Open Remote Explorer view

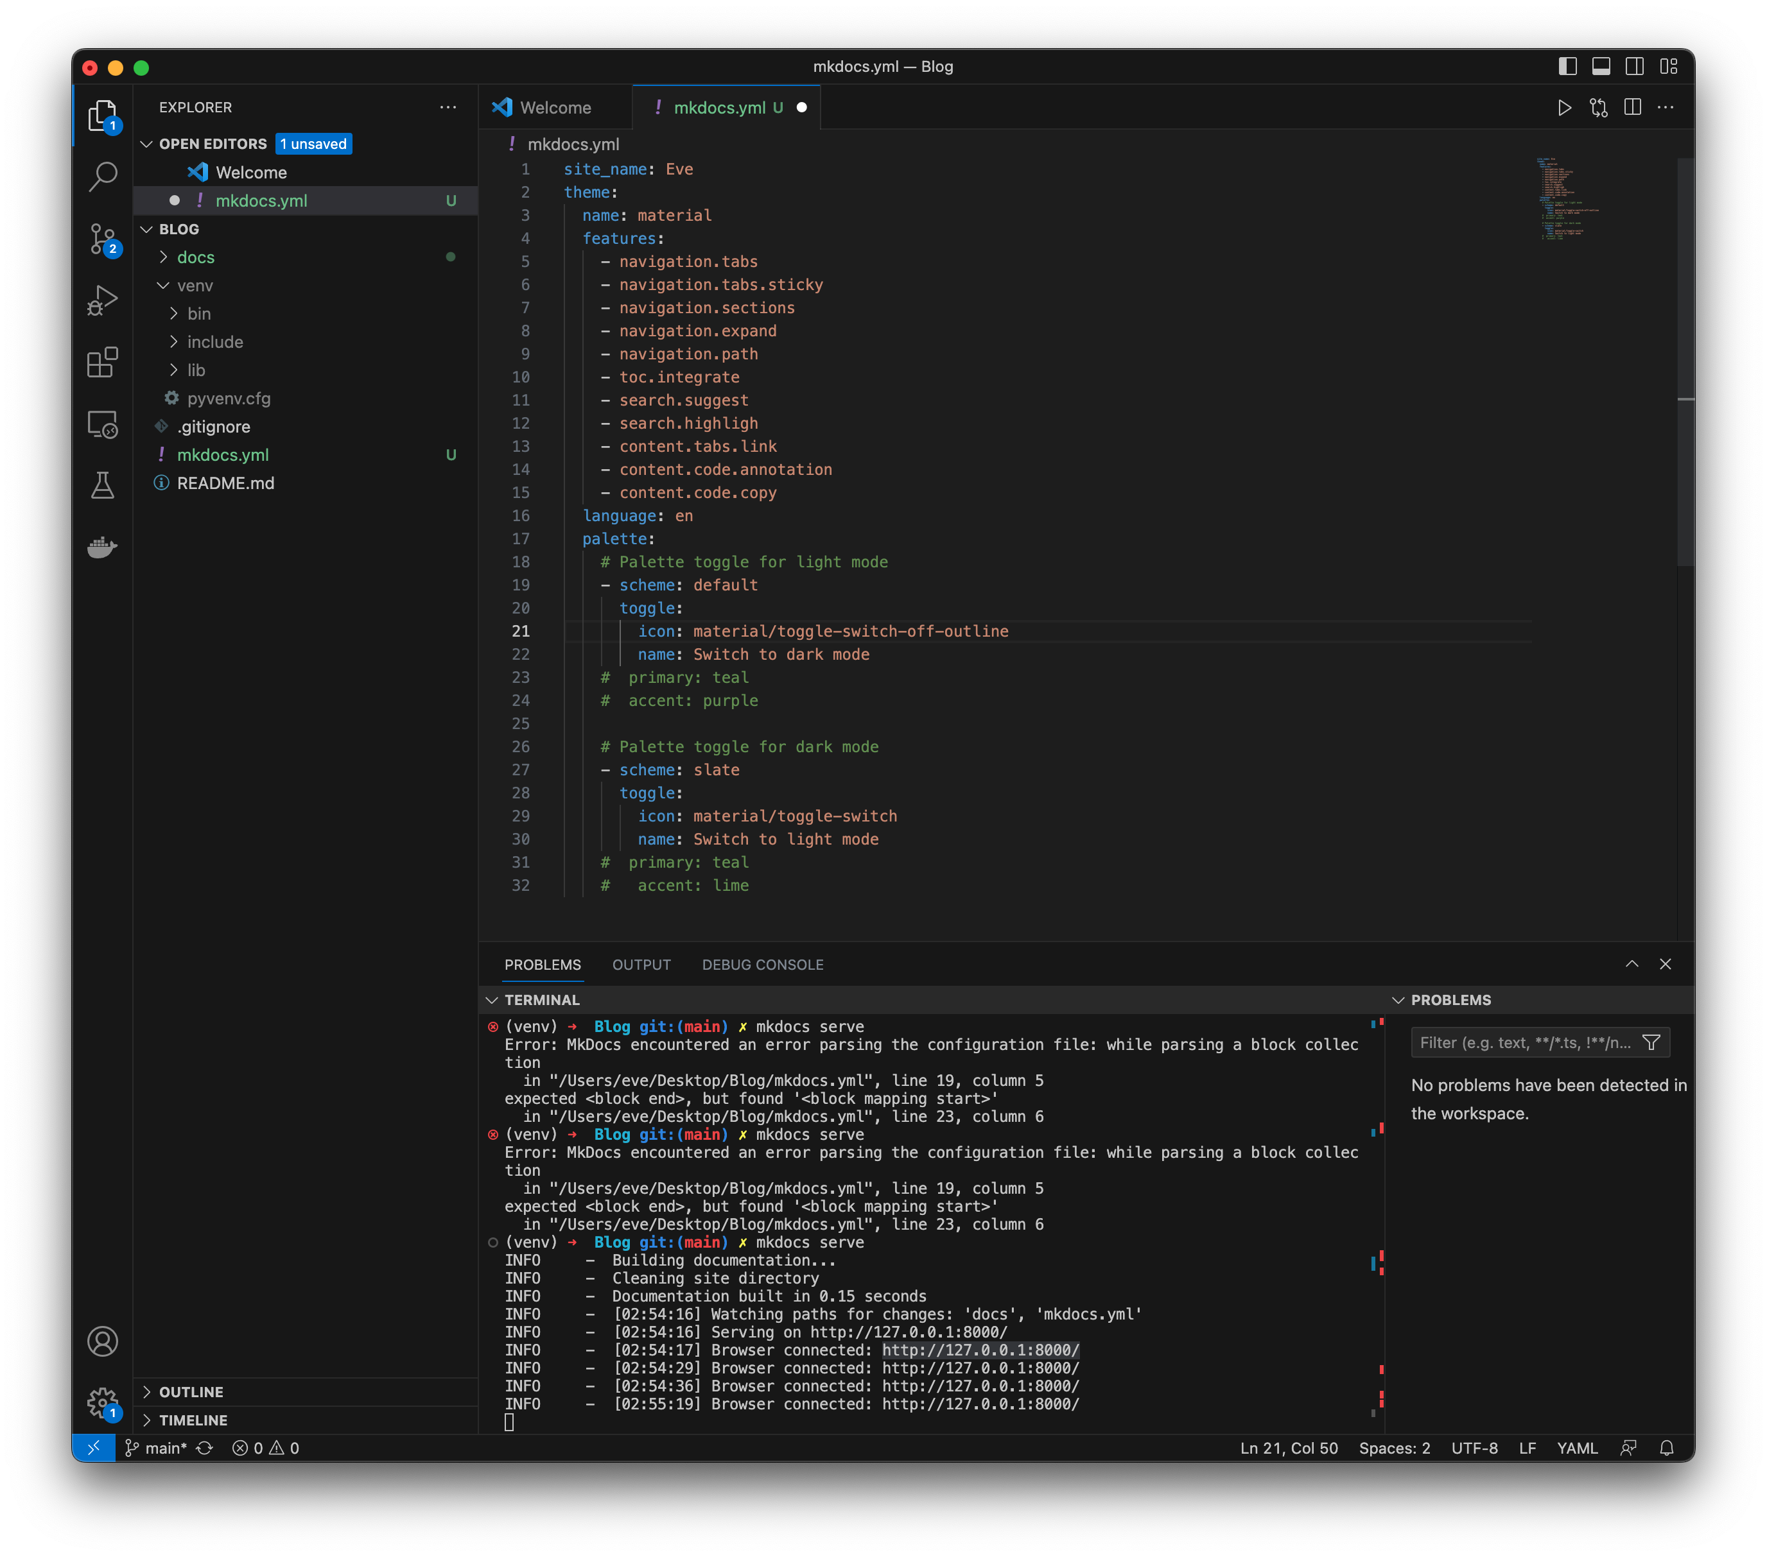(102, 424)
